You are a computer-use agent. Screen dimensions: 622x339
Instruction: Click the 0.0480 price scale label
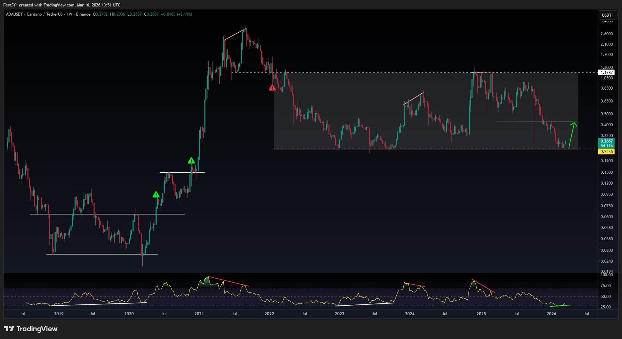click(607, 228)
